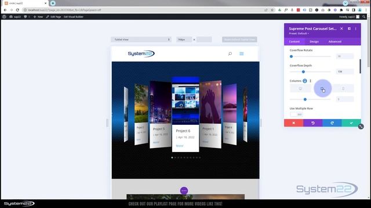
Task: Reload the page with browser refresh button
Action: (17, 10)
